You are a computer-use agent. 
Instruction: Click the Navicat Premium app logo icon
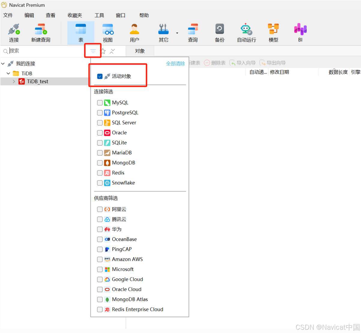(x=4, y=5)
